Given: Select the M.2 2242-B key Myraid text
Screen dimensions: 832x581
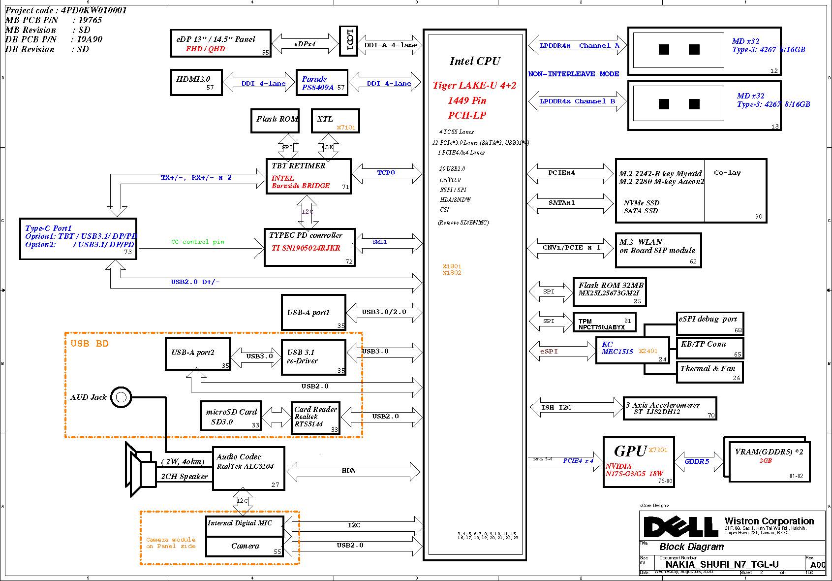Looking at the screenshot, I should pyautogui.click(x=660, y=173).
